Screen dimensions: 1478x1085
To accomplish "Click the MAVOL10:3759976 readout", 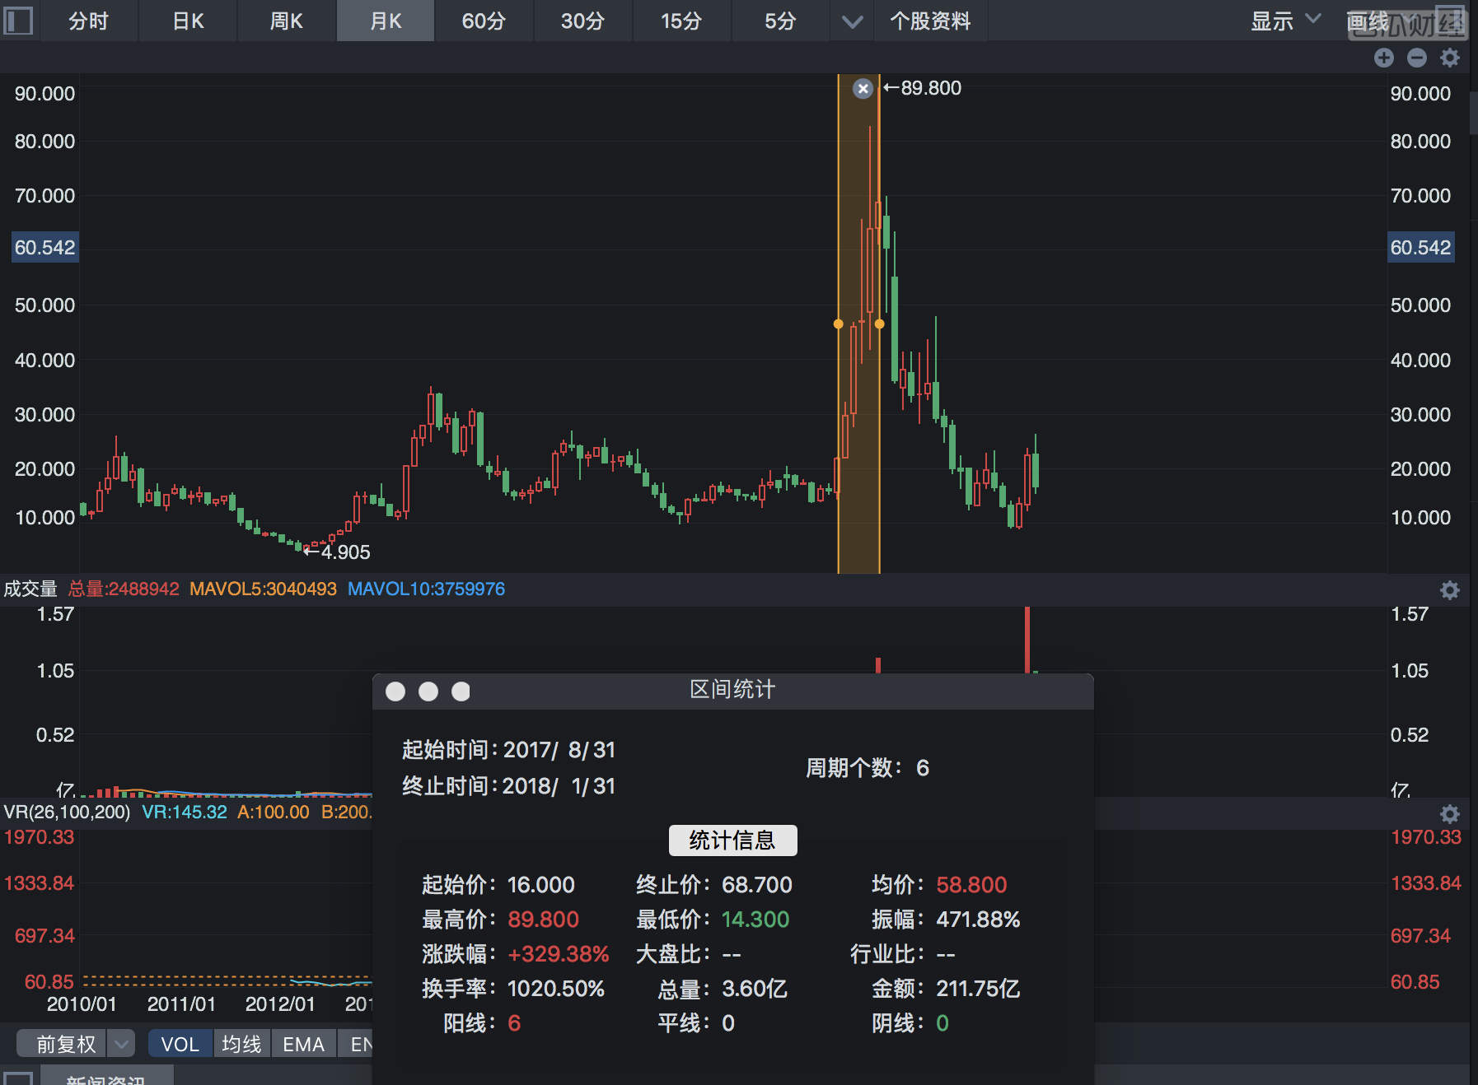I will (426, 589).
